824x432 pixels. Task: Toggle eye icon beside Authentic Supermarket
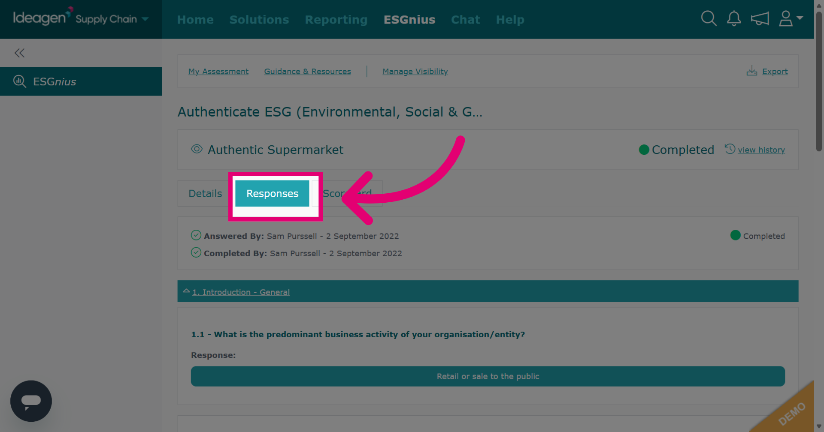pos(197,149)
